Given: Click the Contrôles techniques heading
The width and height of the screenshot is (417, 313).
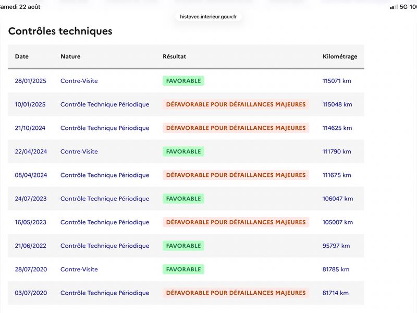Looking at the screenshot, I should (x=60, y=31).
